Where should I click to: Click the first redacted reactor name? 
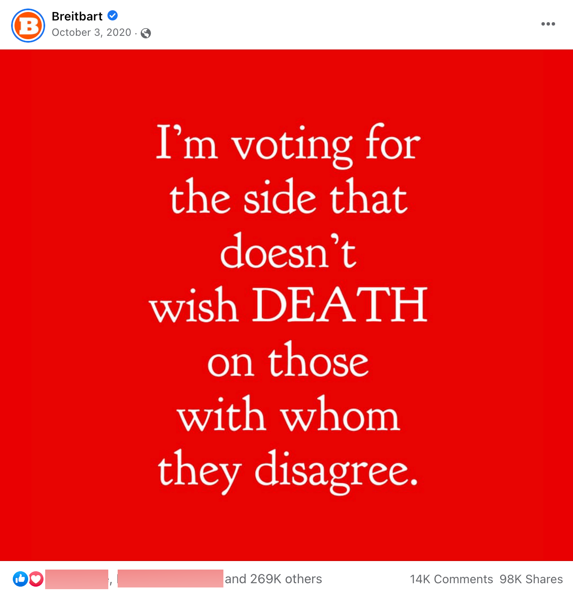(77, 579)
